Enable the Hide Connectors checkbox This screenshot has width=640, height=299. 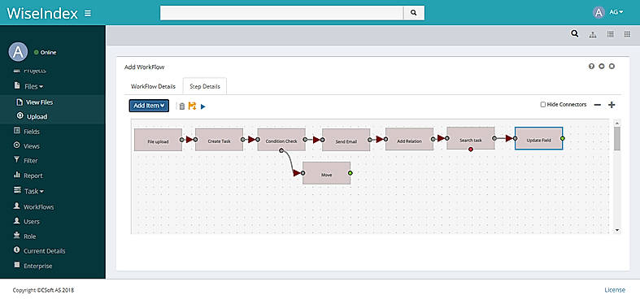point(543,105)
